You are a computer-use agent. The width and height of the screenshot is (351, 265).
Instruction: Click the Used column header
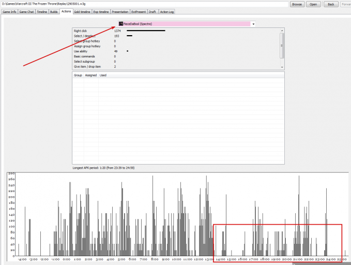(x=103, y=75)
